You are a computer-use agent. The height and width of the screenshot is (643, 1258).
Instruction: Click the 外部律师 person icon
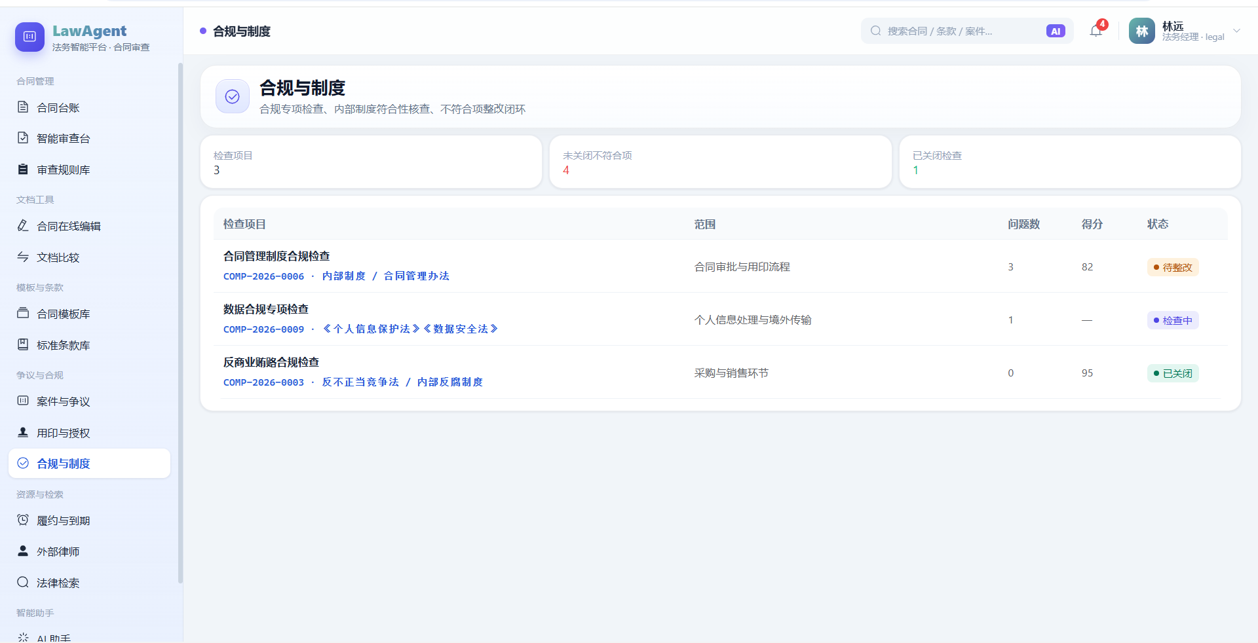23,551
